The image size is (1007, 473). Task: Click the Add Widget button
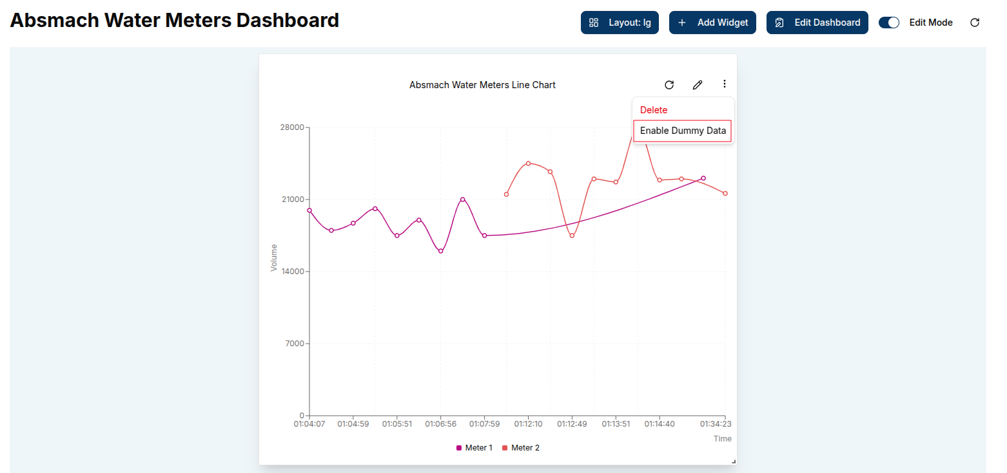pos(712,23)
